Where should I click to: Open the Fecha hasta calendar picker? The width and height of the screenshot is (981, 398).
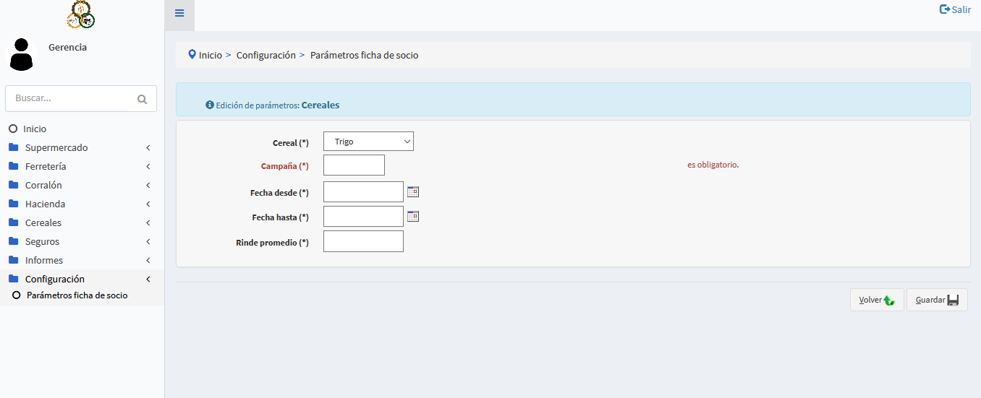click(x=413, y=216)
